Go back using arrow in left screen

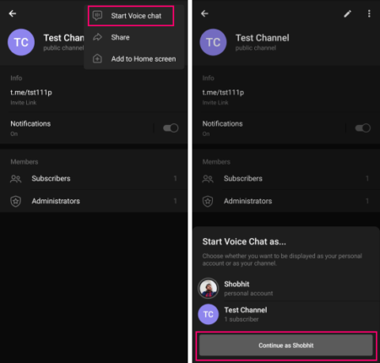coord(13,14)
